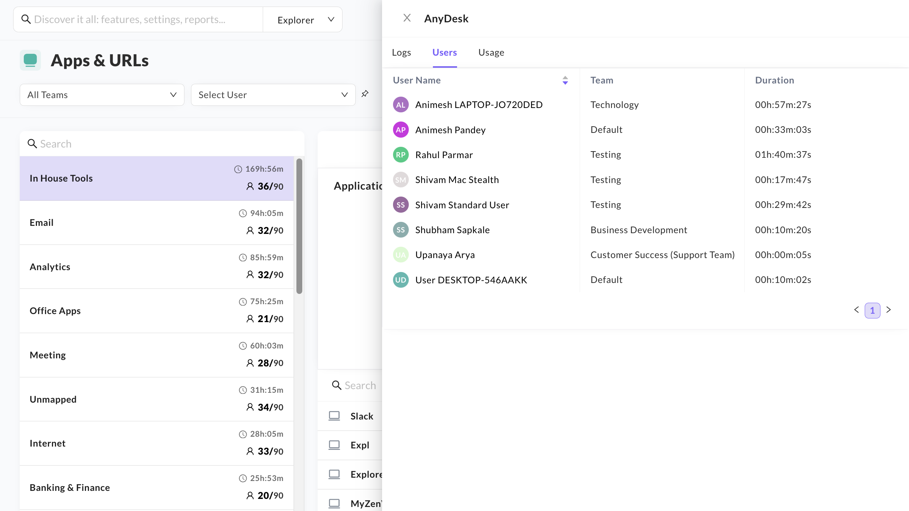Click the AP avatar for Animesh Pandey
The image size is (909, 511).
coord(401,130)
